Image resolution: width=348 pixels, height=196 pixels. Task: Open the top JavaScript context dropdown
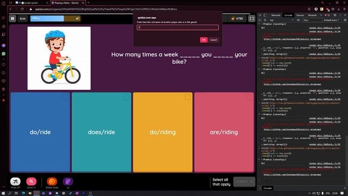[281, 20]
